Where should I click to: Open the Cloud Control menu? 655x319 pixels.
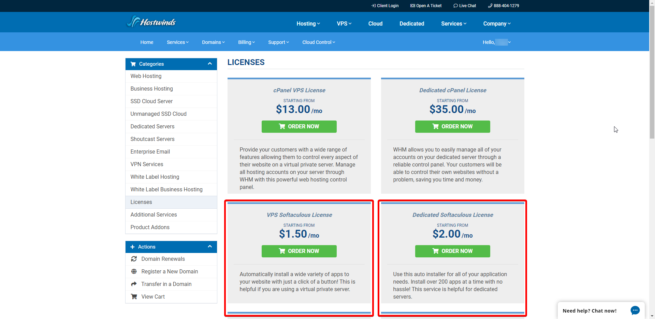pyautogui.click(x=319, y=42)
